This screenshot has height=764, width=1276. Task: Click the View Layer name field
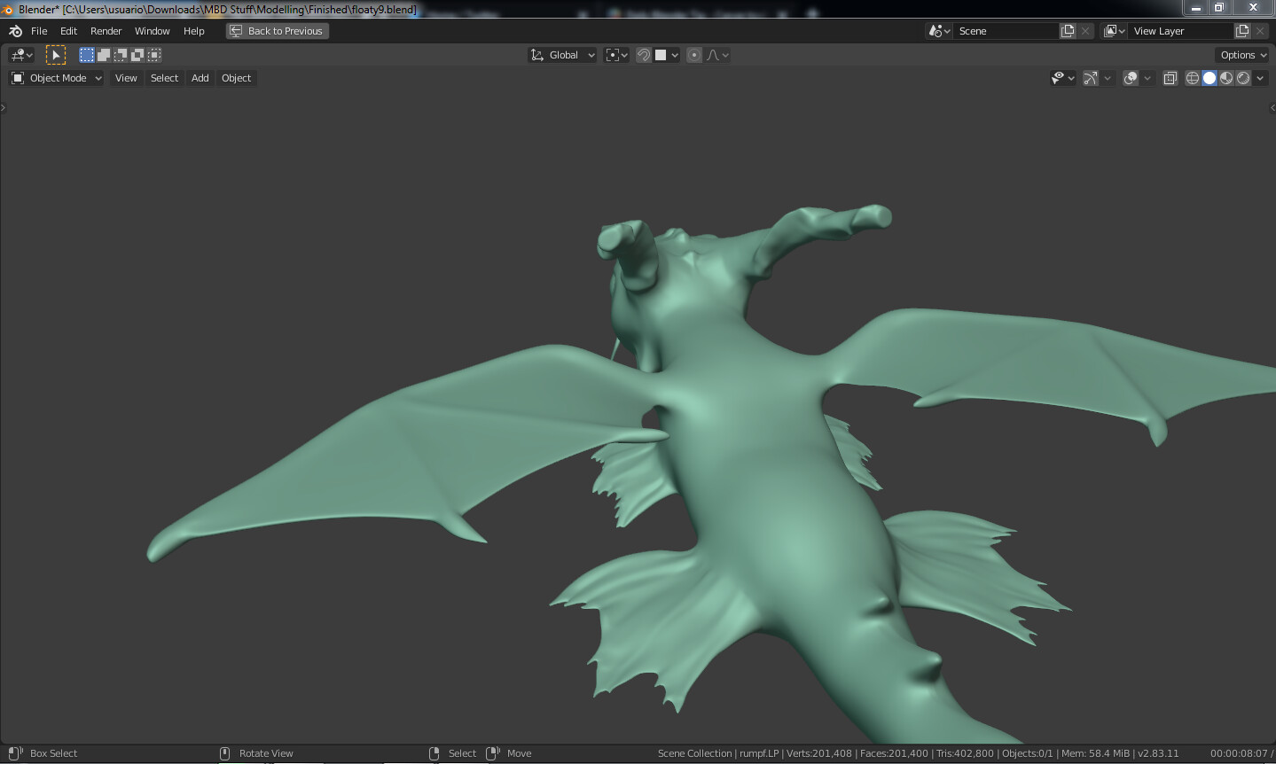coord(1181,31)
